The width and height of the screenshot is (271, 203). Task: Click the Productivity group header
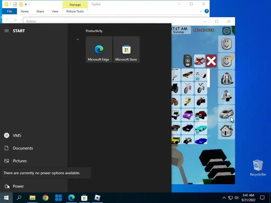[94, 31]
